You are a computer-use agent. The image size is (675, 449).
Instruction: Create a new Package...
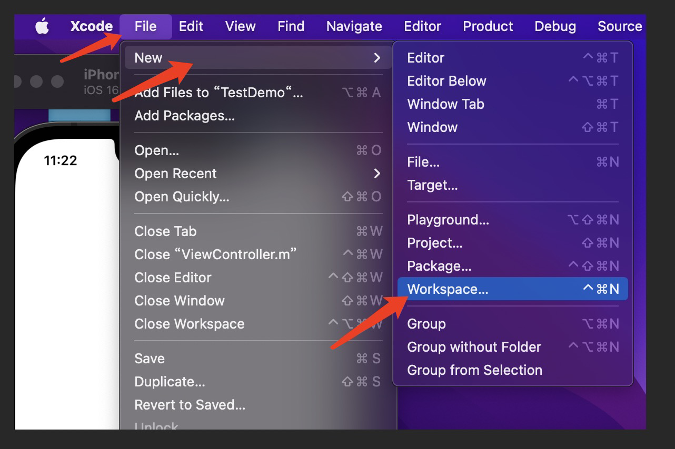tap(513, 266)
